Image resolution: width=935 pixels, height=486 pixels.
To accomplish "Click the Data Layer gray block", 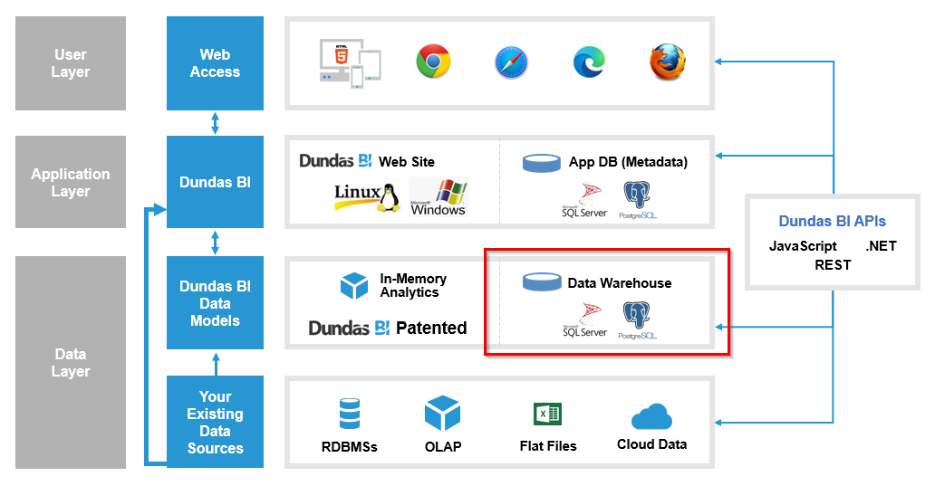I will 71,362.
